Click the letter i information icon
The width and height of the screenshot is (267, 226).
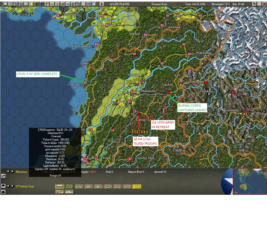click(26, 4)
